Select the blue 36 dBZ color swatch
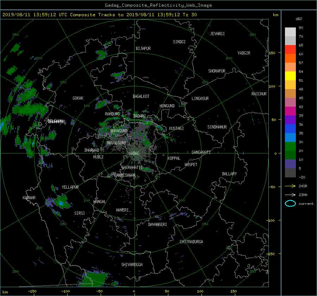Screen dimensions: 317x296 point(290,129)
